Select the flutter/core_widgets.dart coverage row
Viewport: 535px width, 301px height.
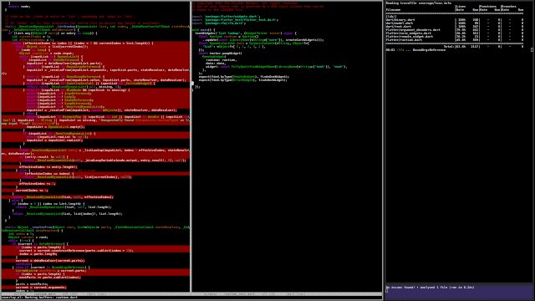click(x=455, y=33)
